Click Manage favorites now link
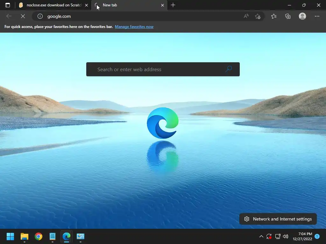 coord(134,27)
